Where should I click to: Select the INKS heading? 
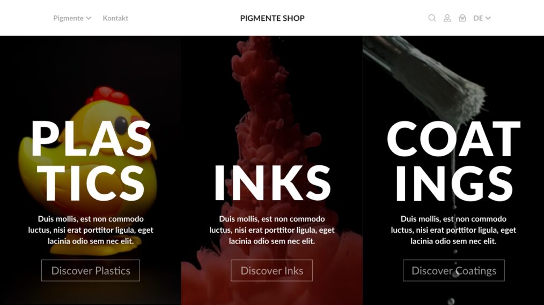(273, 183)
